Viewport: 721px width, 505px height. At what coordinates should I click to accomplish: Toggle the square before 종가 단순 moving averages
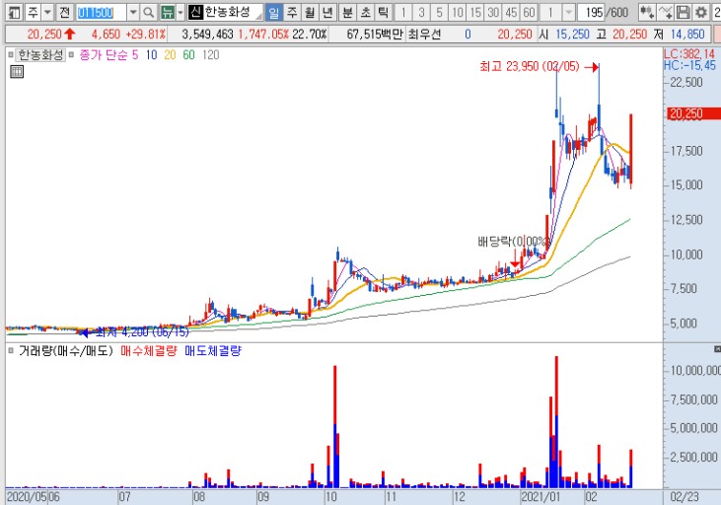click(71, 55)
